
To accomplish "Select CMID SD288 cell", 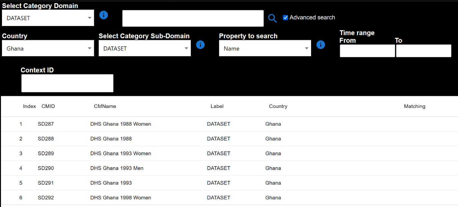I will click(x=46, y=139).
